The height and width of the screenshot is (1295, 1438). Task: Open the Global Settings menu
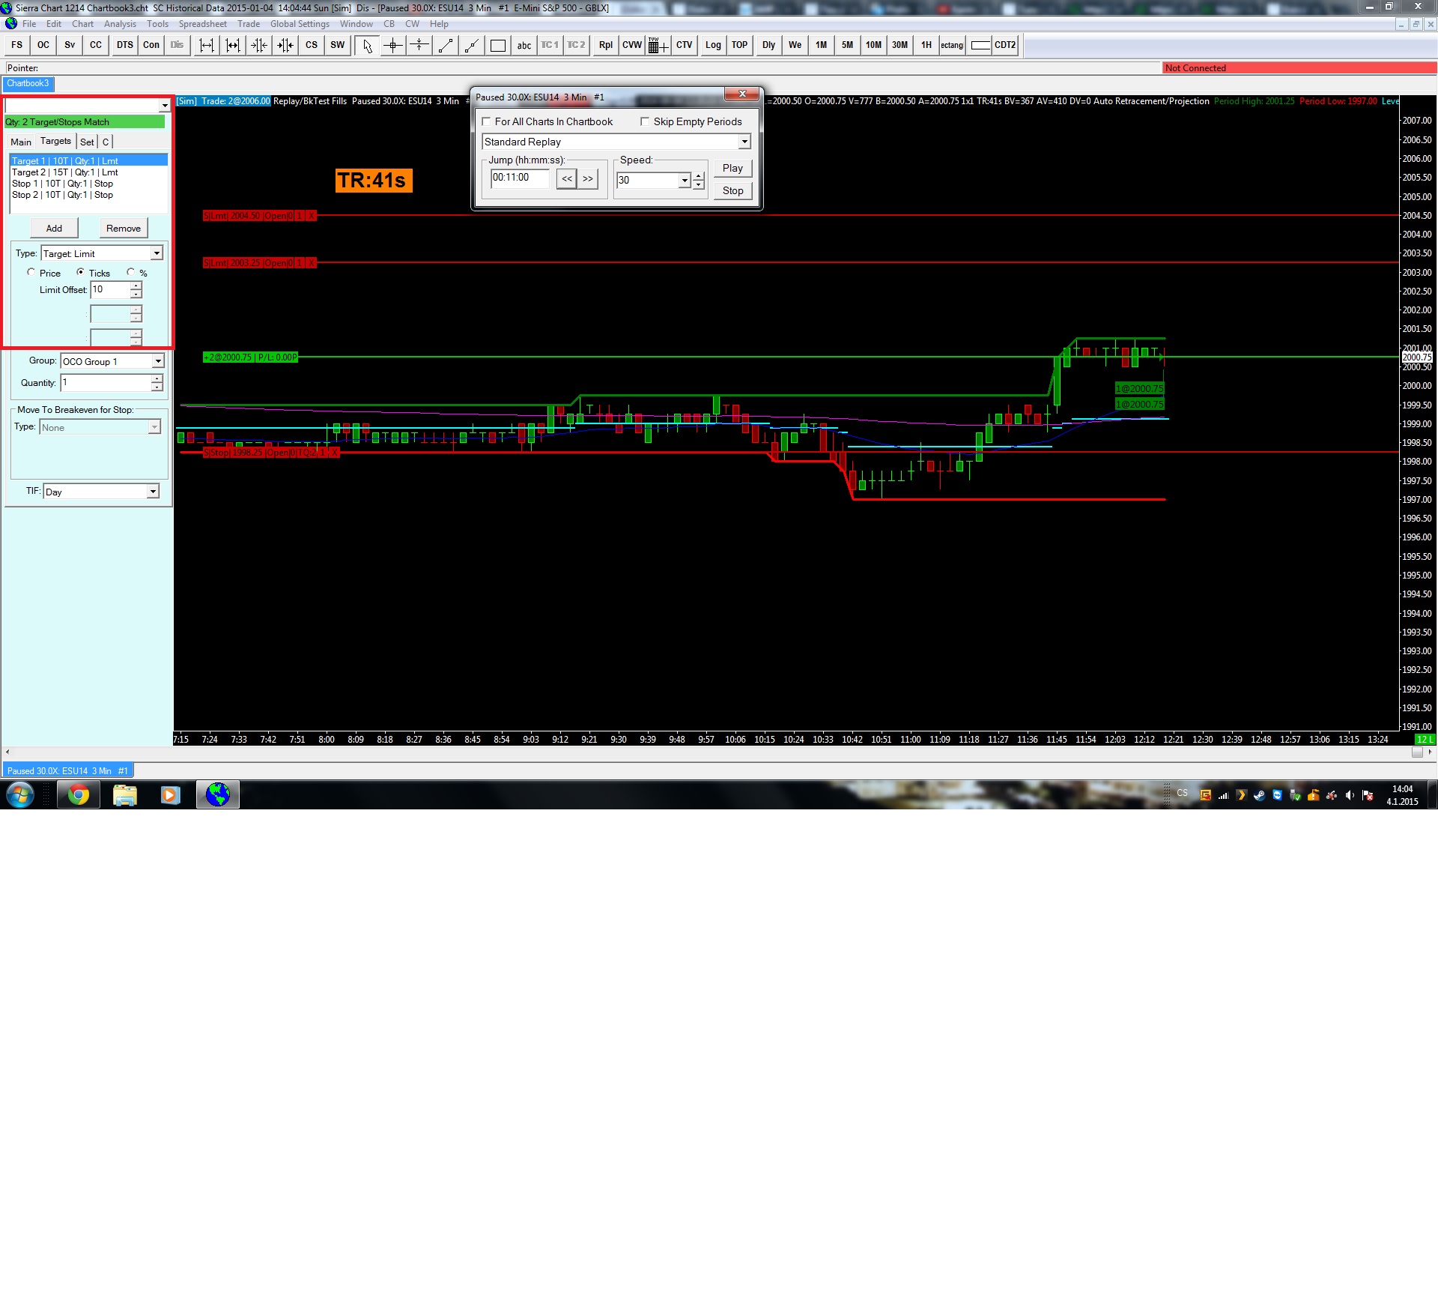point(300,24)
